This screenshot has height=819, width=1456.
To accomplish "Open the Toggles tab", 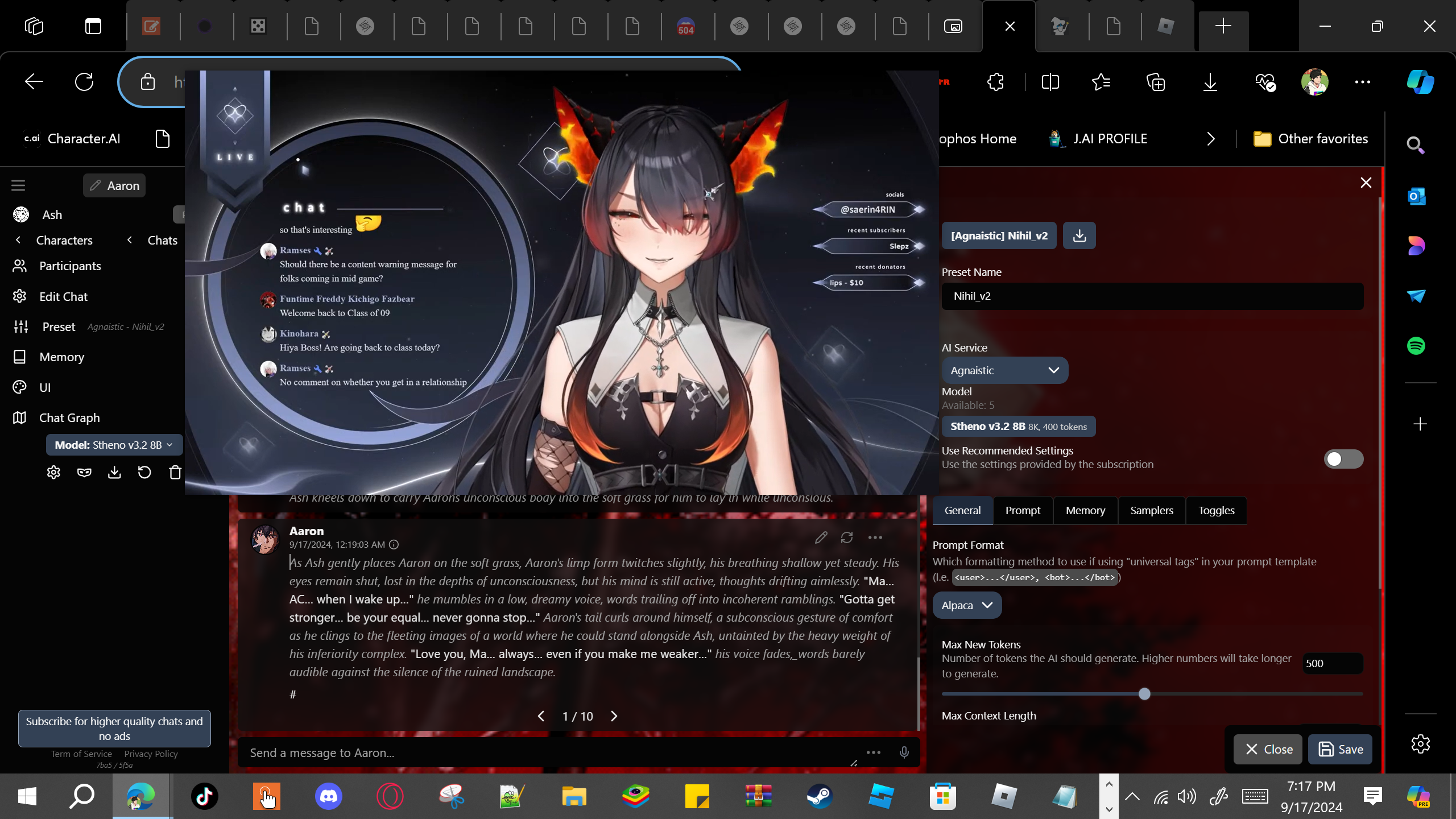I will [x=1216, y=510].
